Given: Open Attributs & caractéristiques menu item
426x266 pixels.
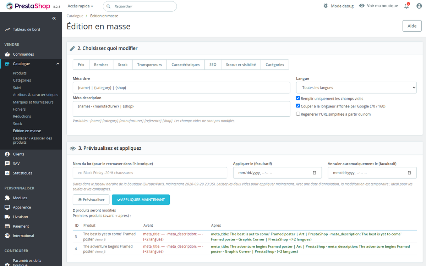Looking at the screenshot, I should 35,95.
